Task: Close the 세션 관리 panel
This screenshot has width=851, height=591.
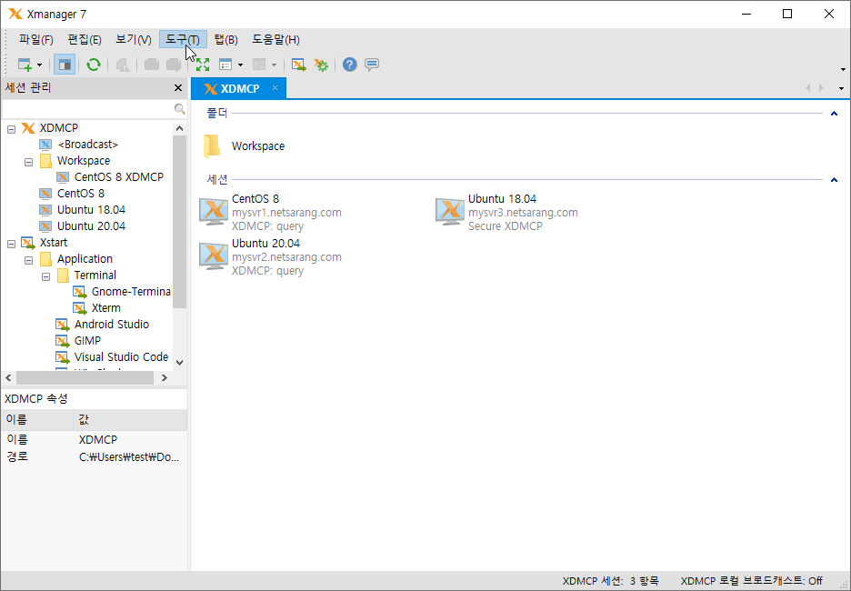Action: point(178,88)
